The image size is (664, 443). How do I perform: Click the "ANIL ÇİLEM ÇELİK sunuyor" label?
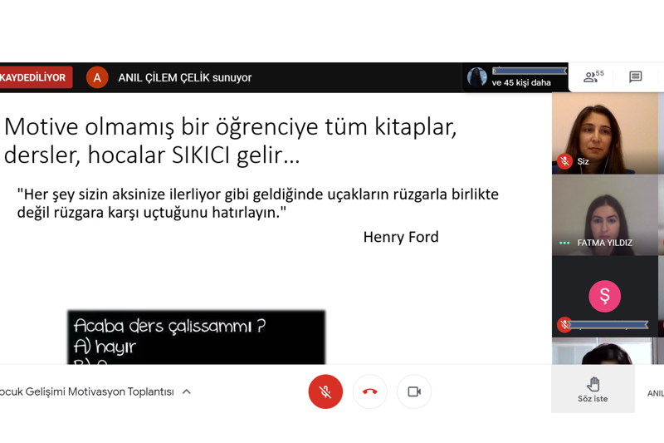pos(184,77)
